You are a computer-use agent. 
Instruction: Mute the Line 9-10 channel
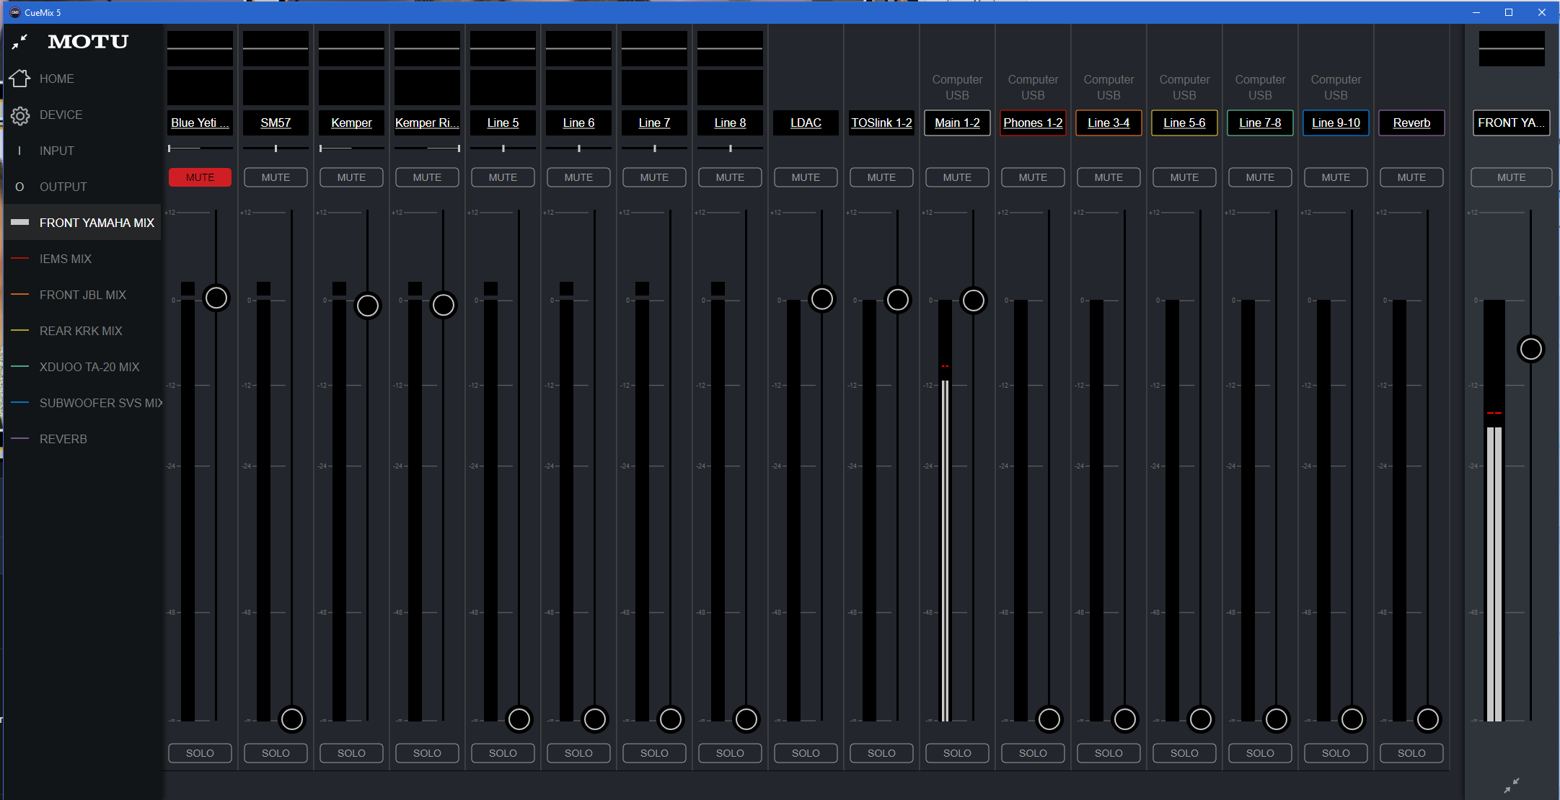(1336, 177)
